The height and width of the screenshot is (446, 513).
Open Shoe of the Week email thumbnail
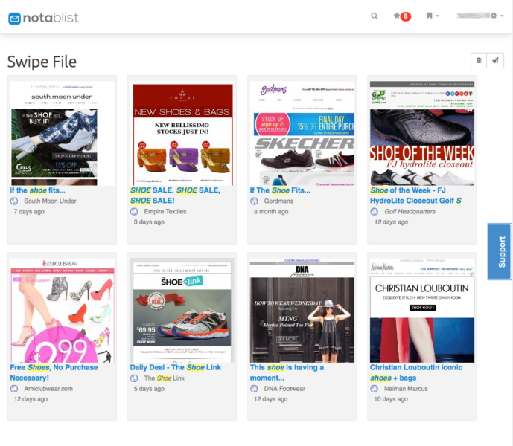tap(422, 133)
